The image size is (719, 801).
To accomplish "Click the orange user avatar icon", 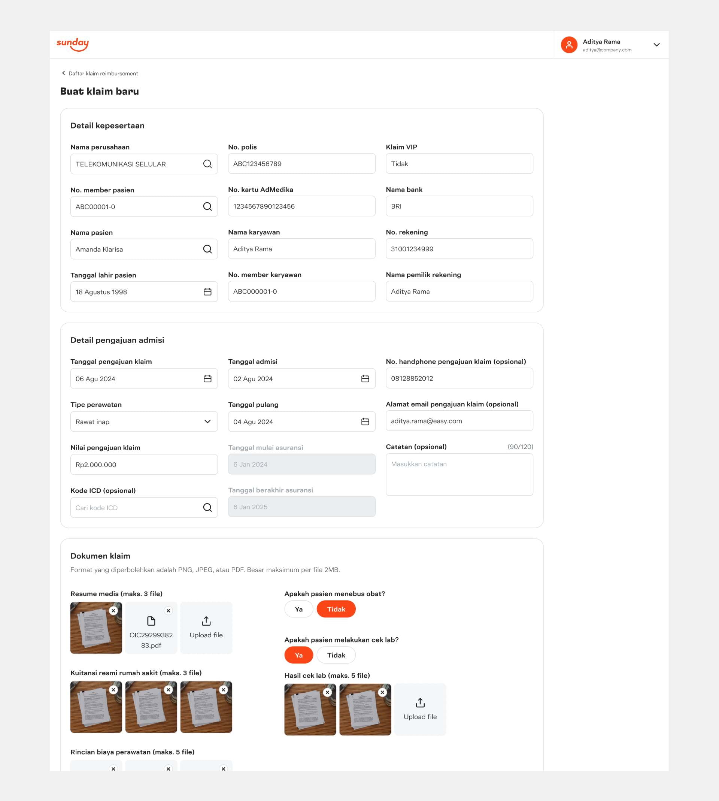I will [569, 45].
